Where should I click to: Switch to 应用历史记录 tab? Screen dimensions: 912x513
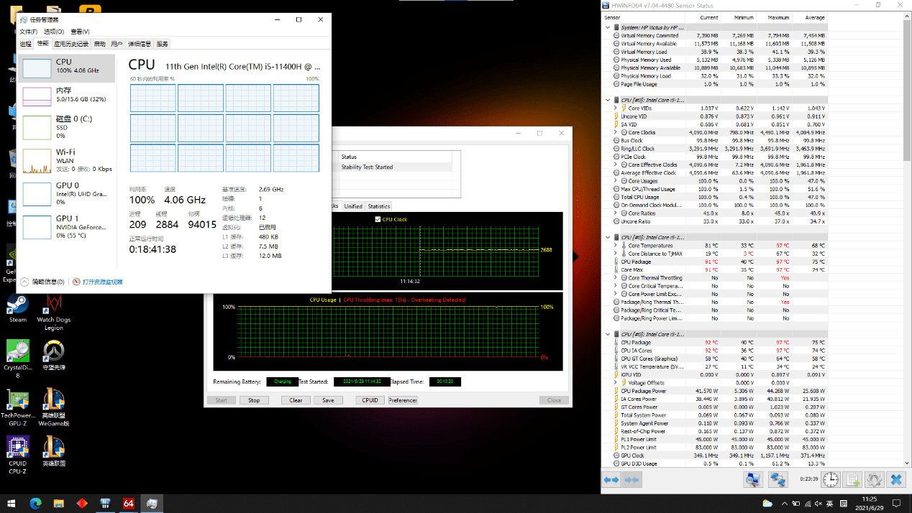point(71,44)
